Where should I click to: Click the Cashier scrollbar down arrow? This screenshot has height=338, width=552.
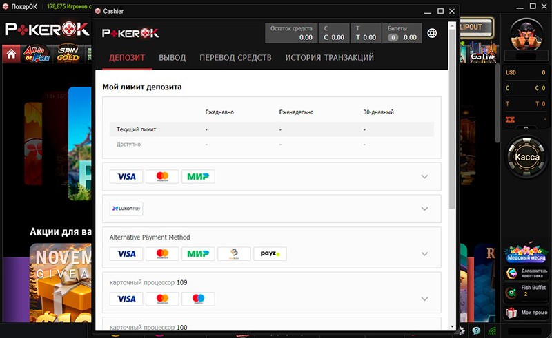point(452,326)
